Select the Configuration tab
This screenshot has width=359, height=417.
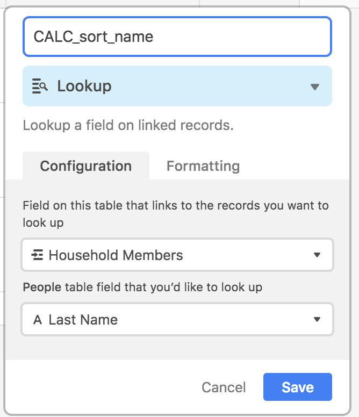86,166
